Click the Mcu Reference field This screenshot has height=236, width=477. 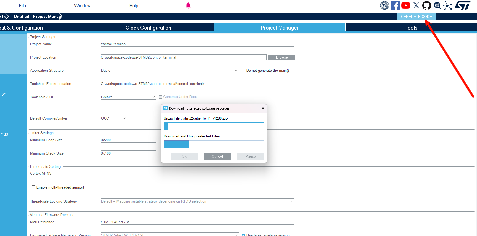point(197,222)
